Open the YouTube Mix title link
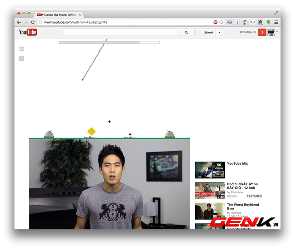This screenshot has height=249, width=295. 237,163
